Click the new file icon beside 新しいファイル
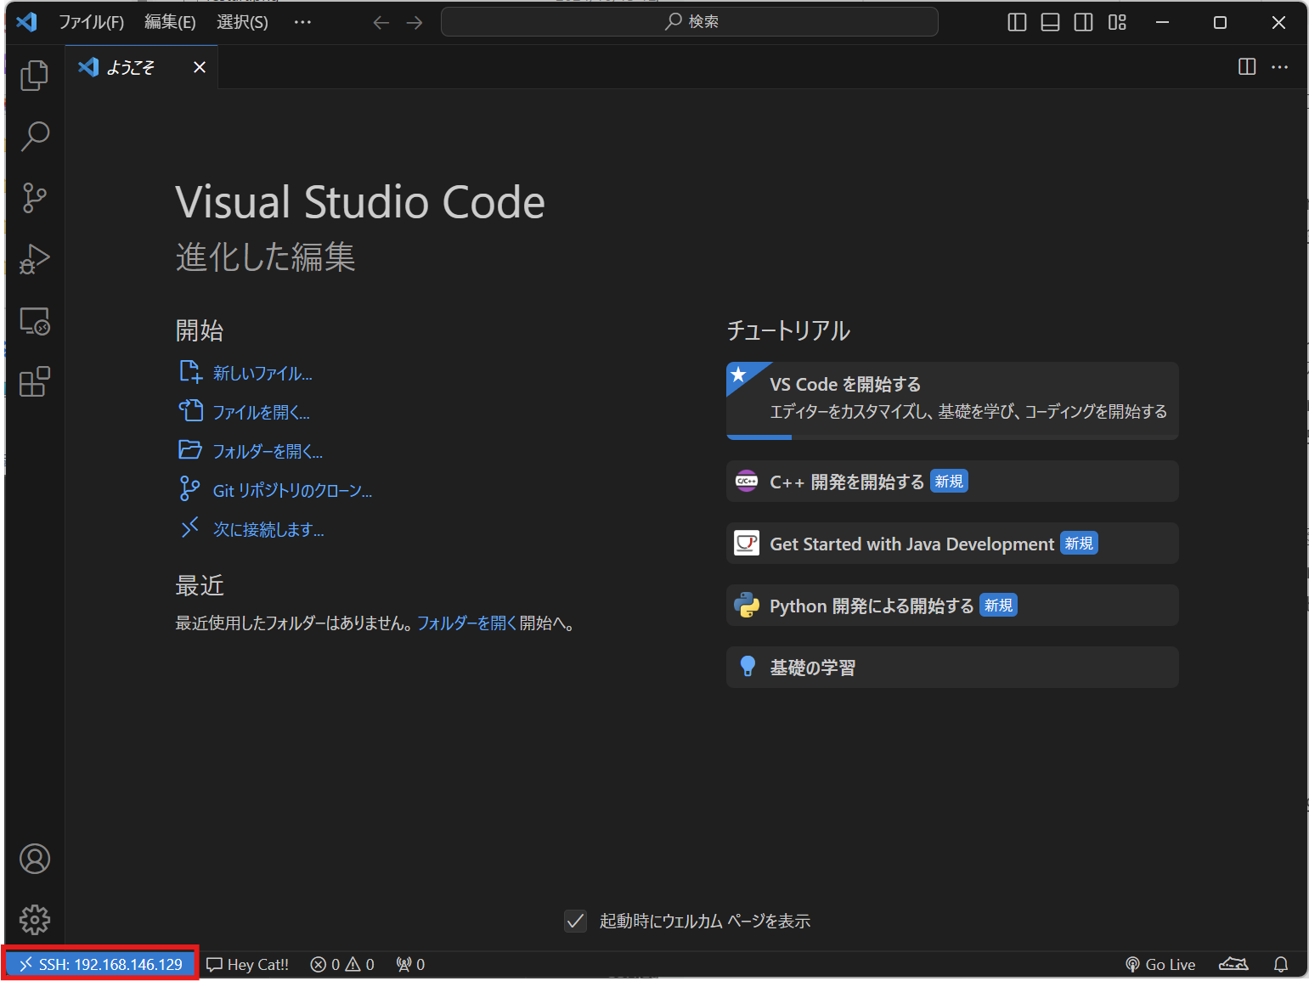 pyautogui.click(x=190, y=372)
